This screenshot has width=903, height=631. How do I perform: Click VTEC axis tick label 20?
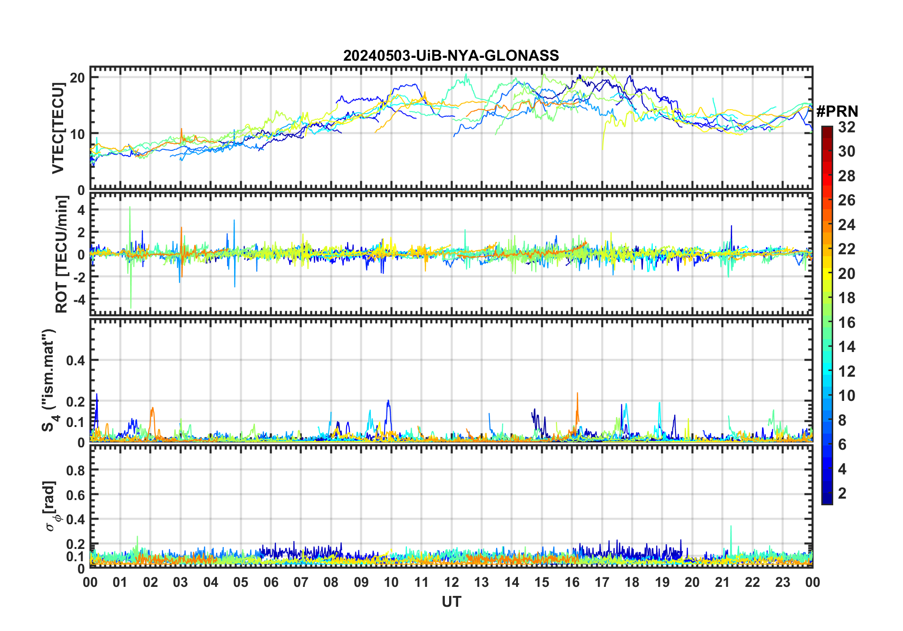[77, 77]
